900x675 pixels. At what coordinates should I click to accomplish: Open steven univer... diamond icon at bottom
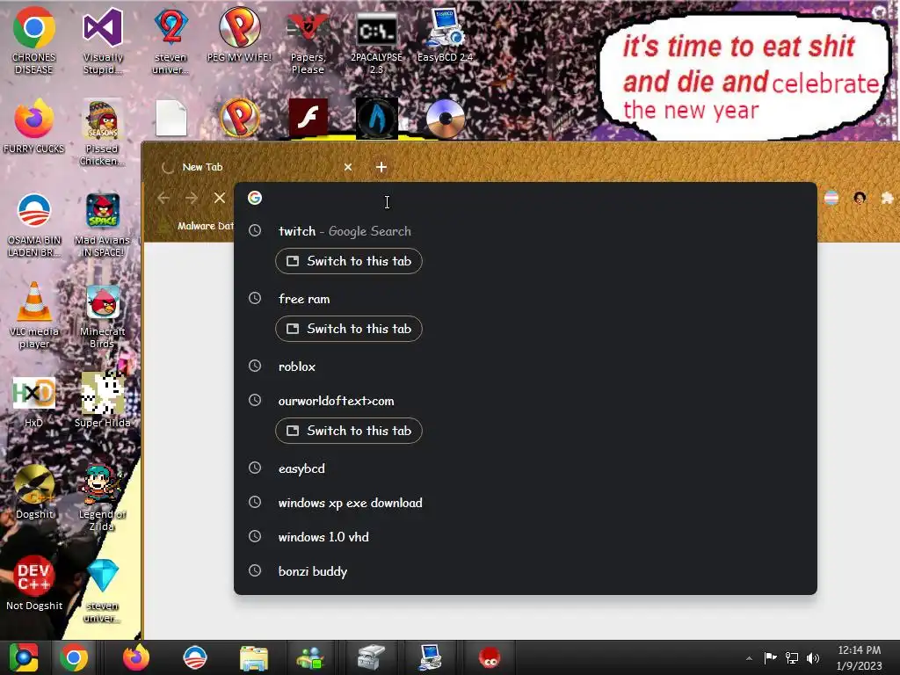point(102,590)
